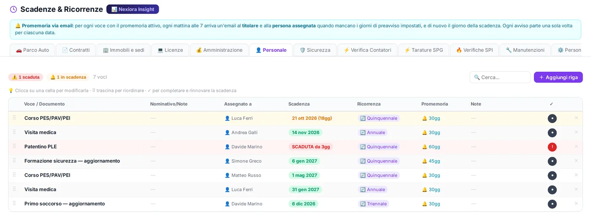Edit the SCADUTA da 3gg deadline
Screen dimensions: 591x218
tap(311, 147)
